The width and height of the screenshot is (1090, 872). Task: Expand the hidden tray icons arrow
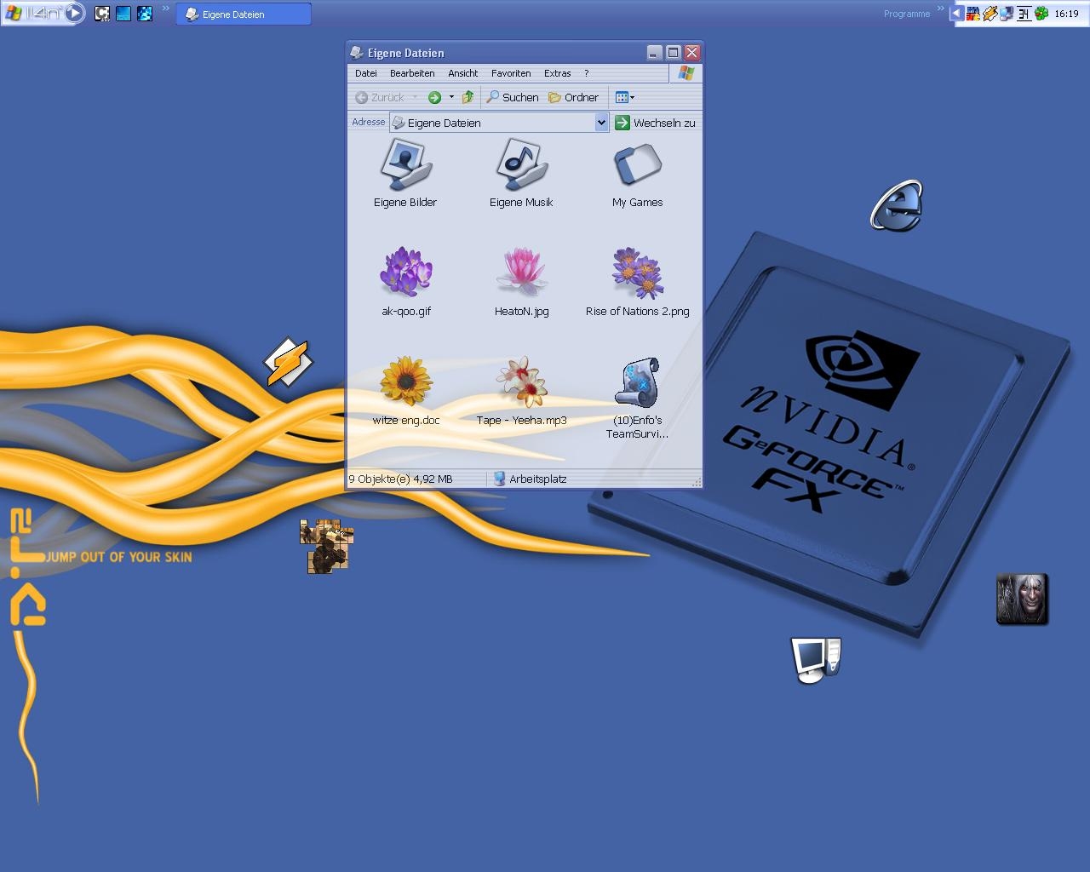[x=956, y=14]
